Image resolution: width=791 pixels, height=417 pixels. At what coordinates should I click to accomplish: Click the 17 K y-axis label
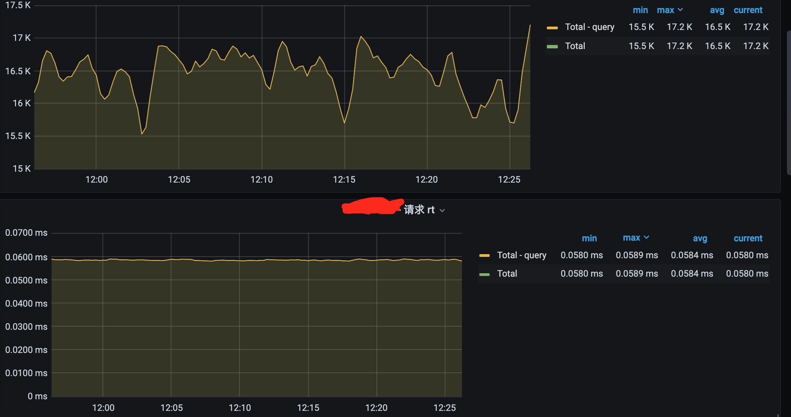point(22,38)
